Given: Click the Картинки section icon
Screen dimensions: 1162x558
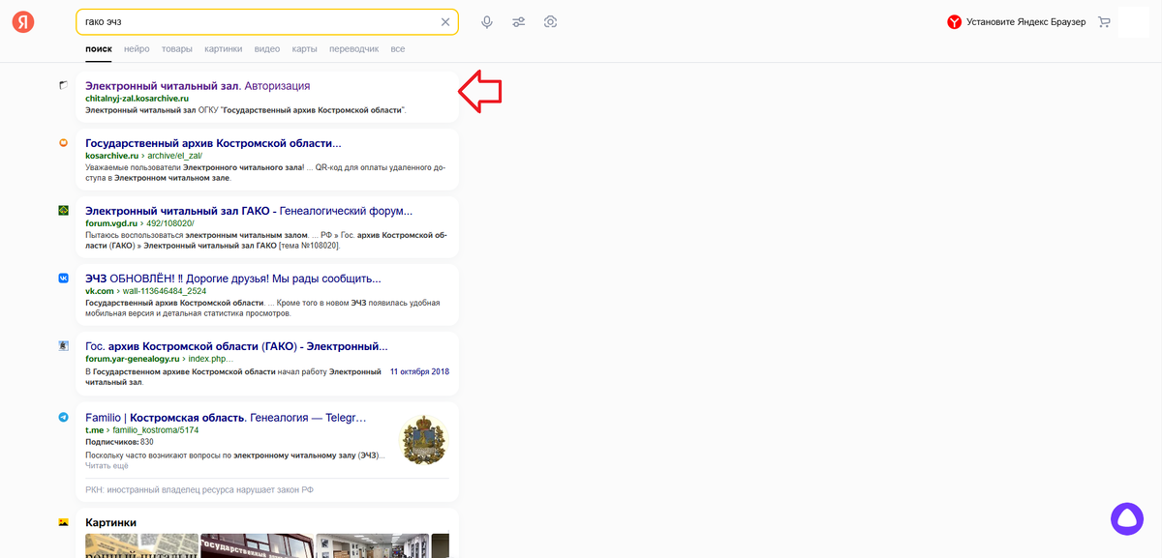Looking at the screenshot, I should pos(64,523).
